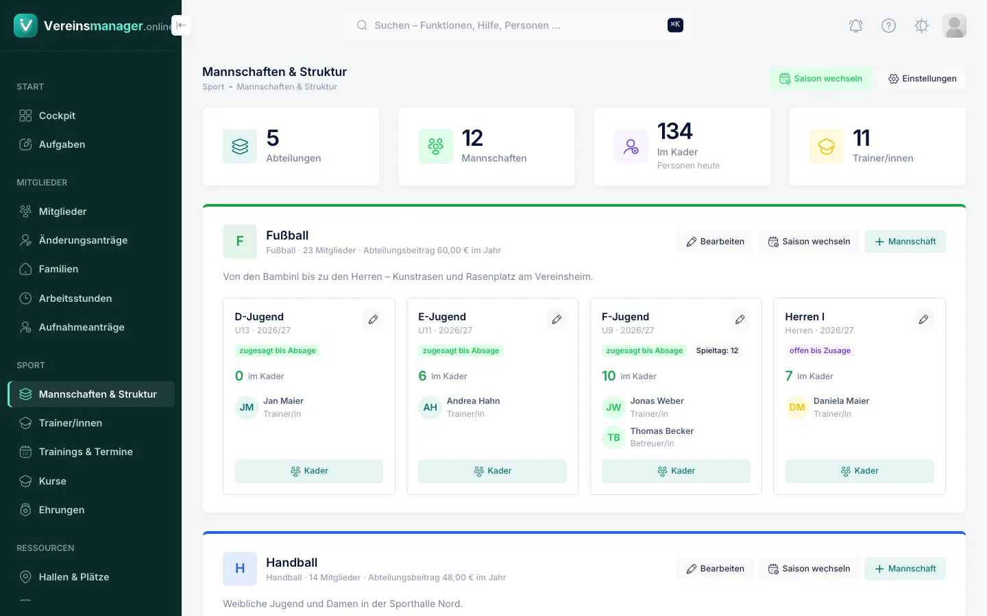Edit the E-Jugend team with pencil icon
Screen dimensions: 987x616
pyautogui.click(x=557, y=320)
